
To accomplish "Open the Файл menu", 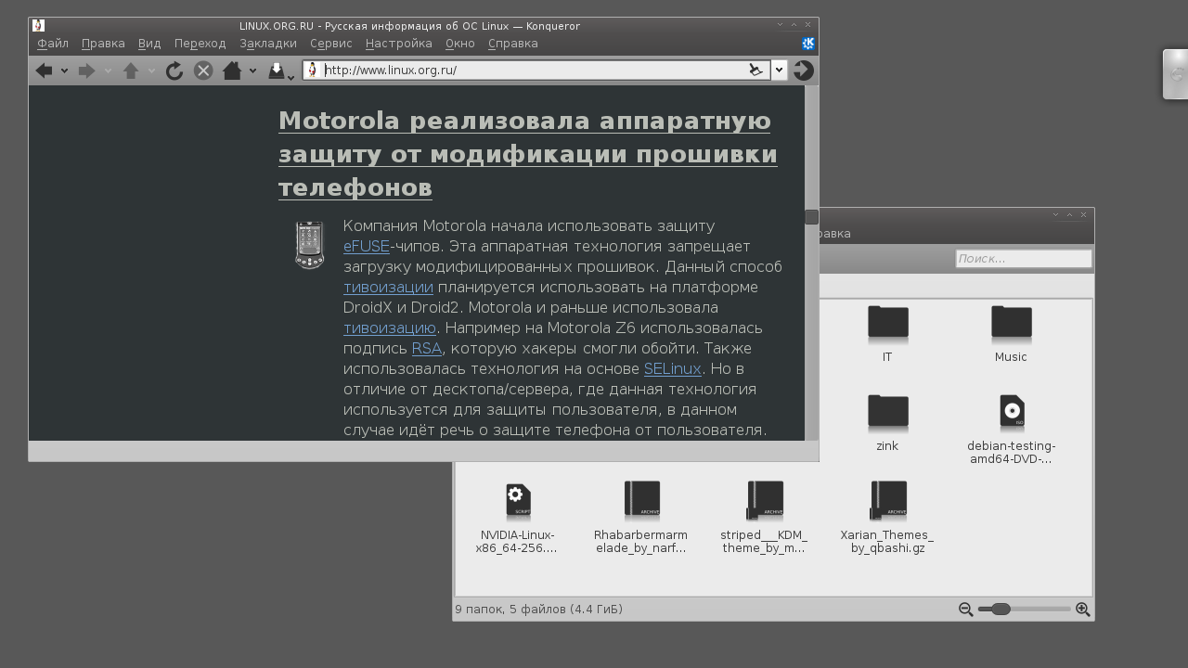I will [x=53, y=44].
